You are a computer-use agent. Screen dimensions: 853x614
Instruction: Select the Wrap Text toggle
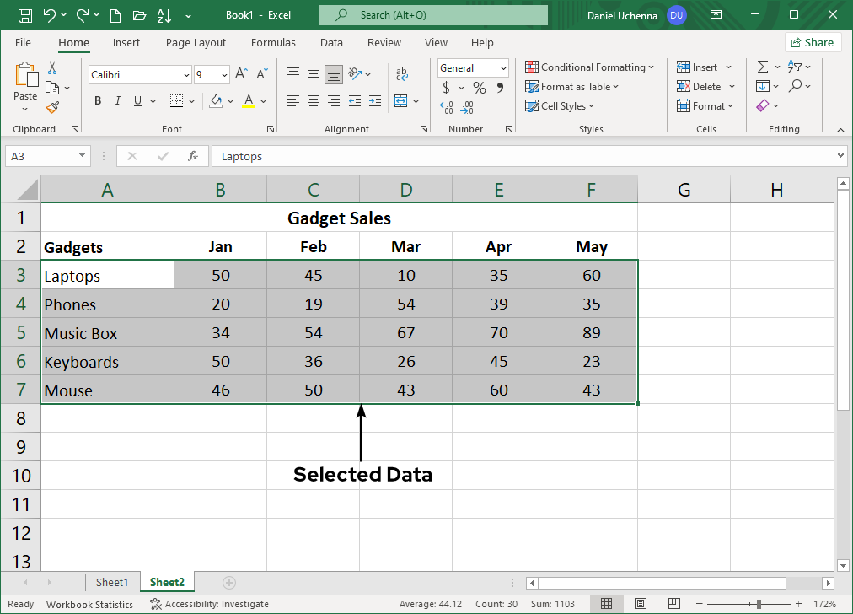(x=401, y=73)
